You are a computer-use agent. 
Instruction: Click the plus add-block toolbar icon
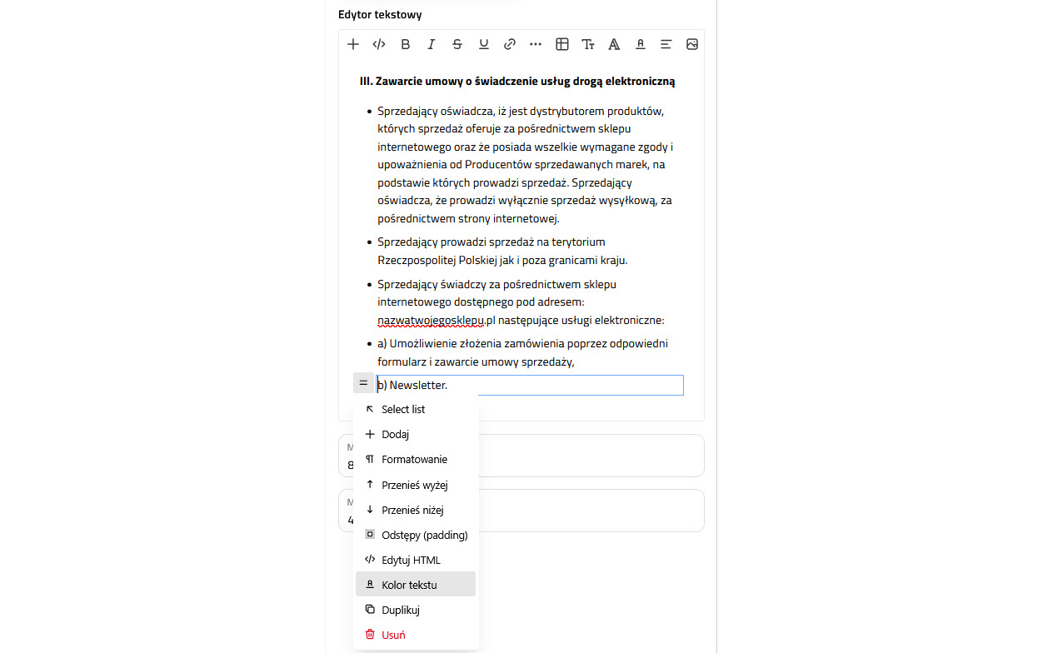353,44
